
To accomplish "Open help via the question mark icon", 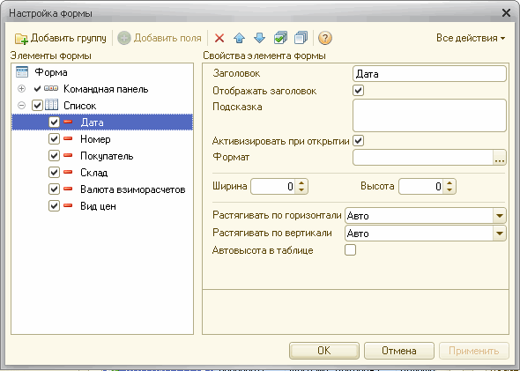I will [x=324, y=38].
